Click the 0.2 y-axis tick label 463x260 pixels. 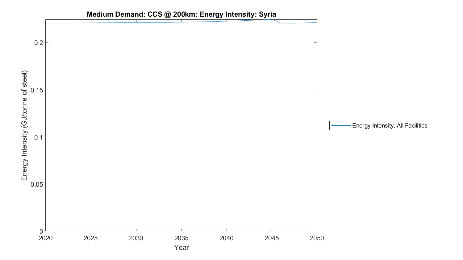coord(38,43)
